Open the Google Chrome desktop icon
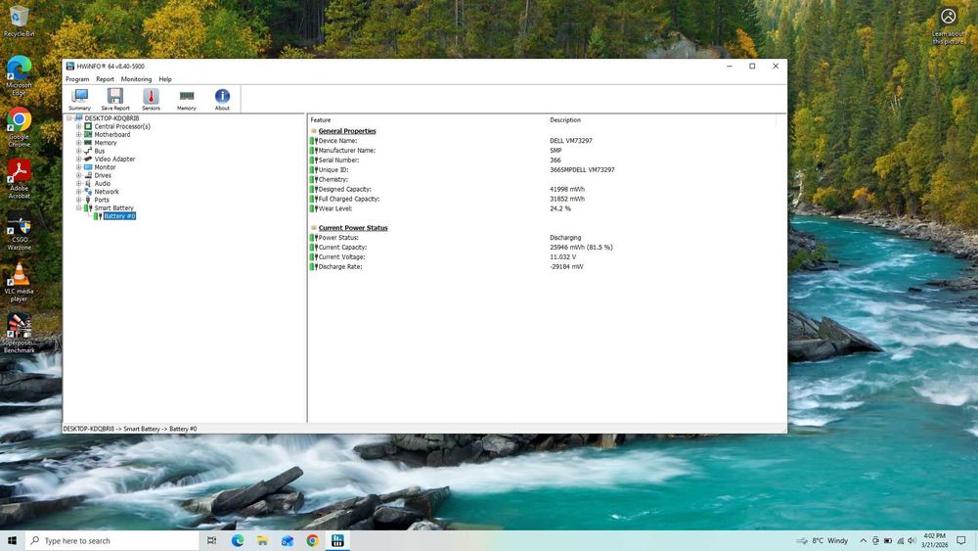Viewport: 978px width, 551px height. click(19, 127)
